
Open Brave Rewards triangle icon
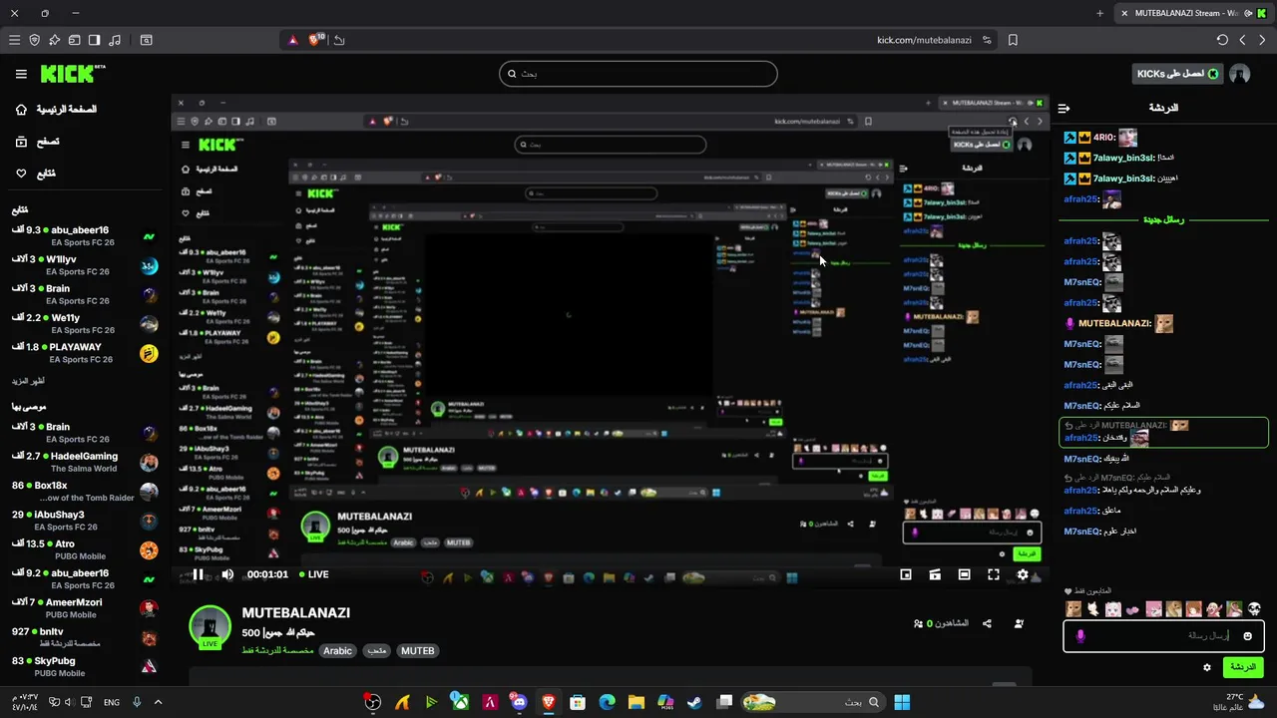pos(292,40)
